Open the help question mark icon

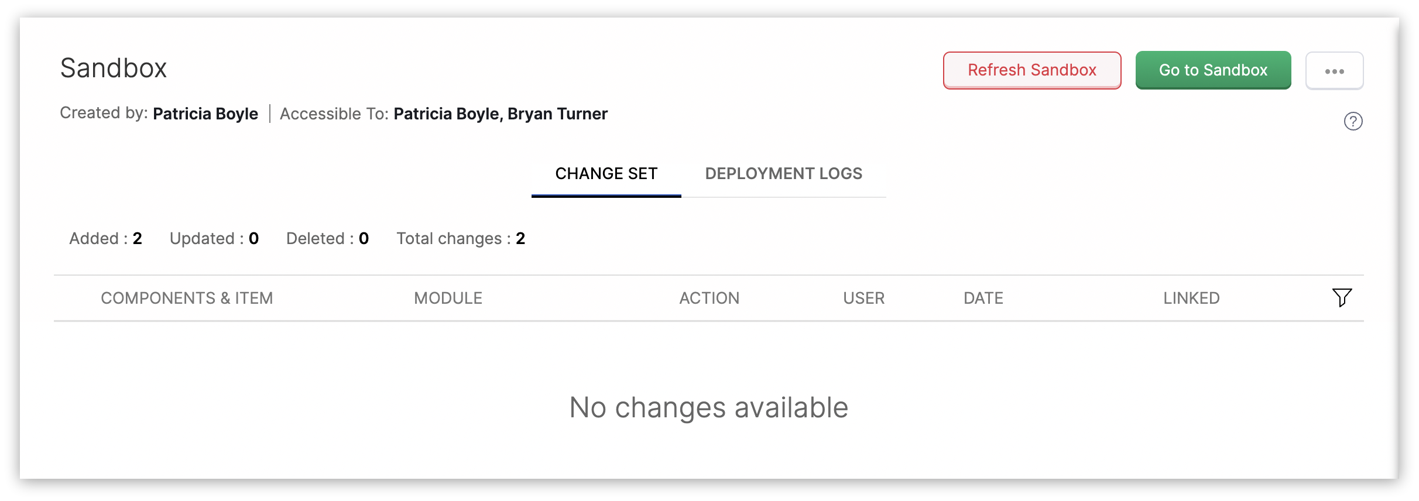tap(1353, 121)
